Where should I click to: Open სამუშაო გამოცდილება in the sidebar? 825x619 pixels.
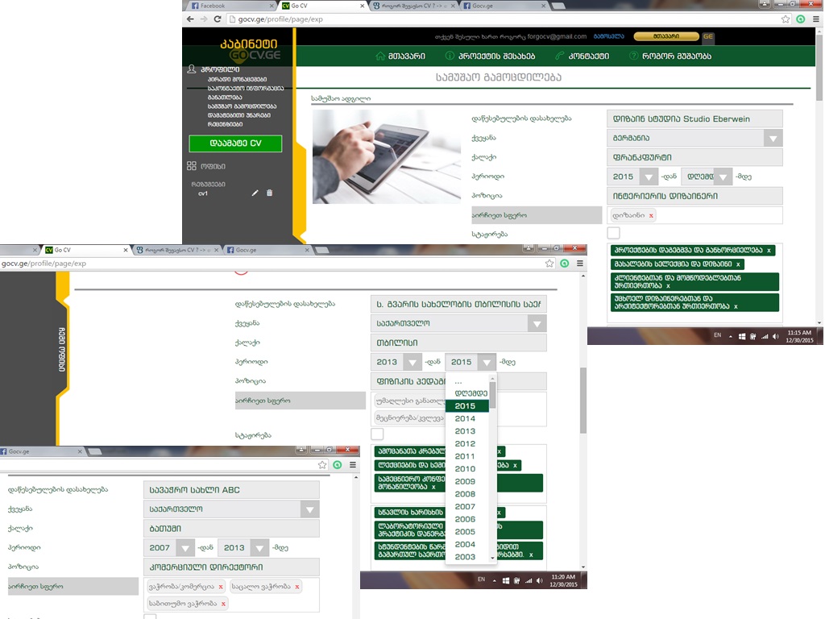point(242,106)
